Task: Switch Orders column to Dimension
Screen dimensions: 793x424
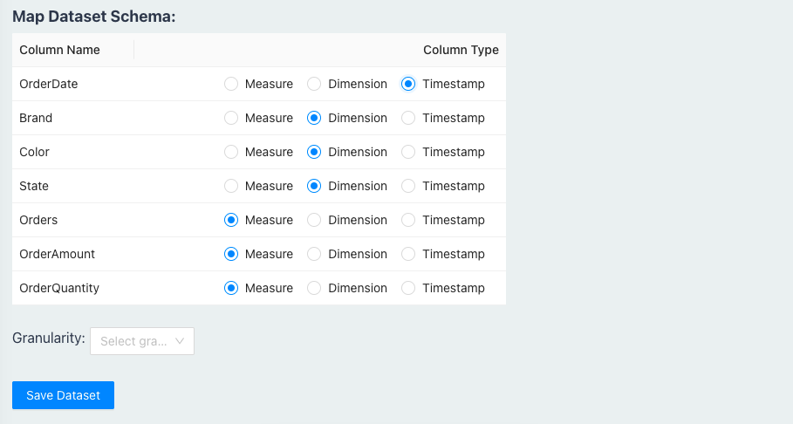Action: [315, 220]
